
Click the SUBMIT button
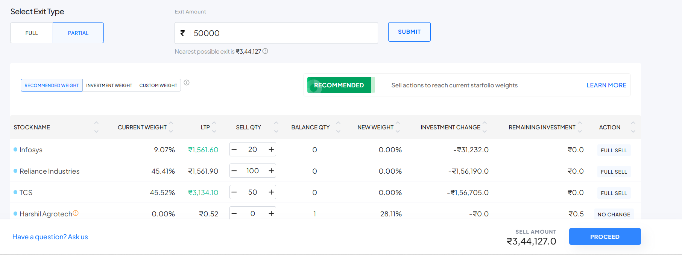409,32
